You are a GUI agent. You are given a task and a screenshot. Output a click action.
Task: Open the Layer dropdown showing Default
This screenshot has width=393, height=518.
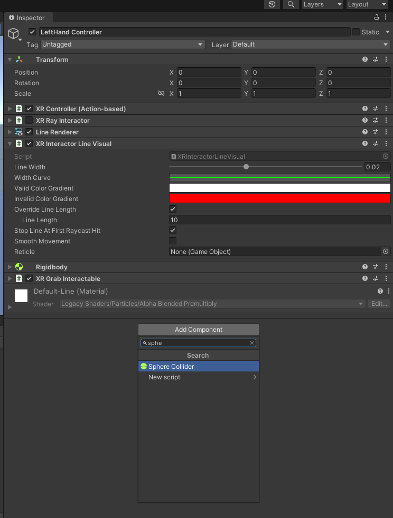pyautogui.click(x=311, y=44)
